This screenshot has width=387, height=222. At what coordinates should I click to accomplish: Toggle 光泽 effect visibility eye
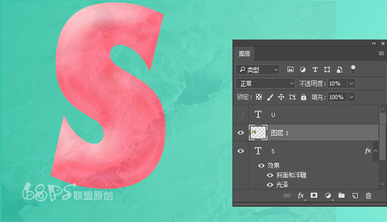[x=270, y=185]
